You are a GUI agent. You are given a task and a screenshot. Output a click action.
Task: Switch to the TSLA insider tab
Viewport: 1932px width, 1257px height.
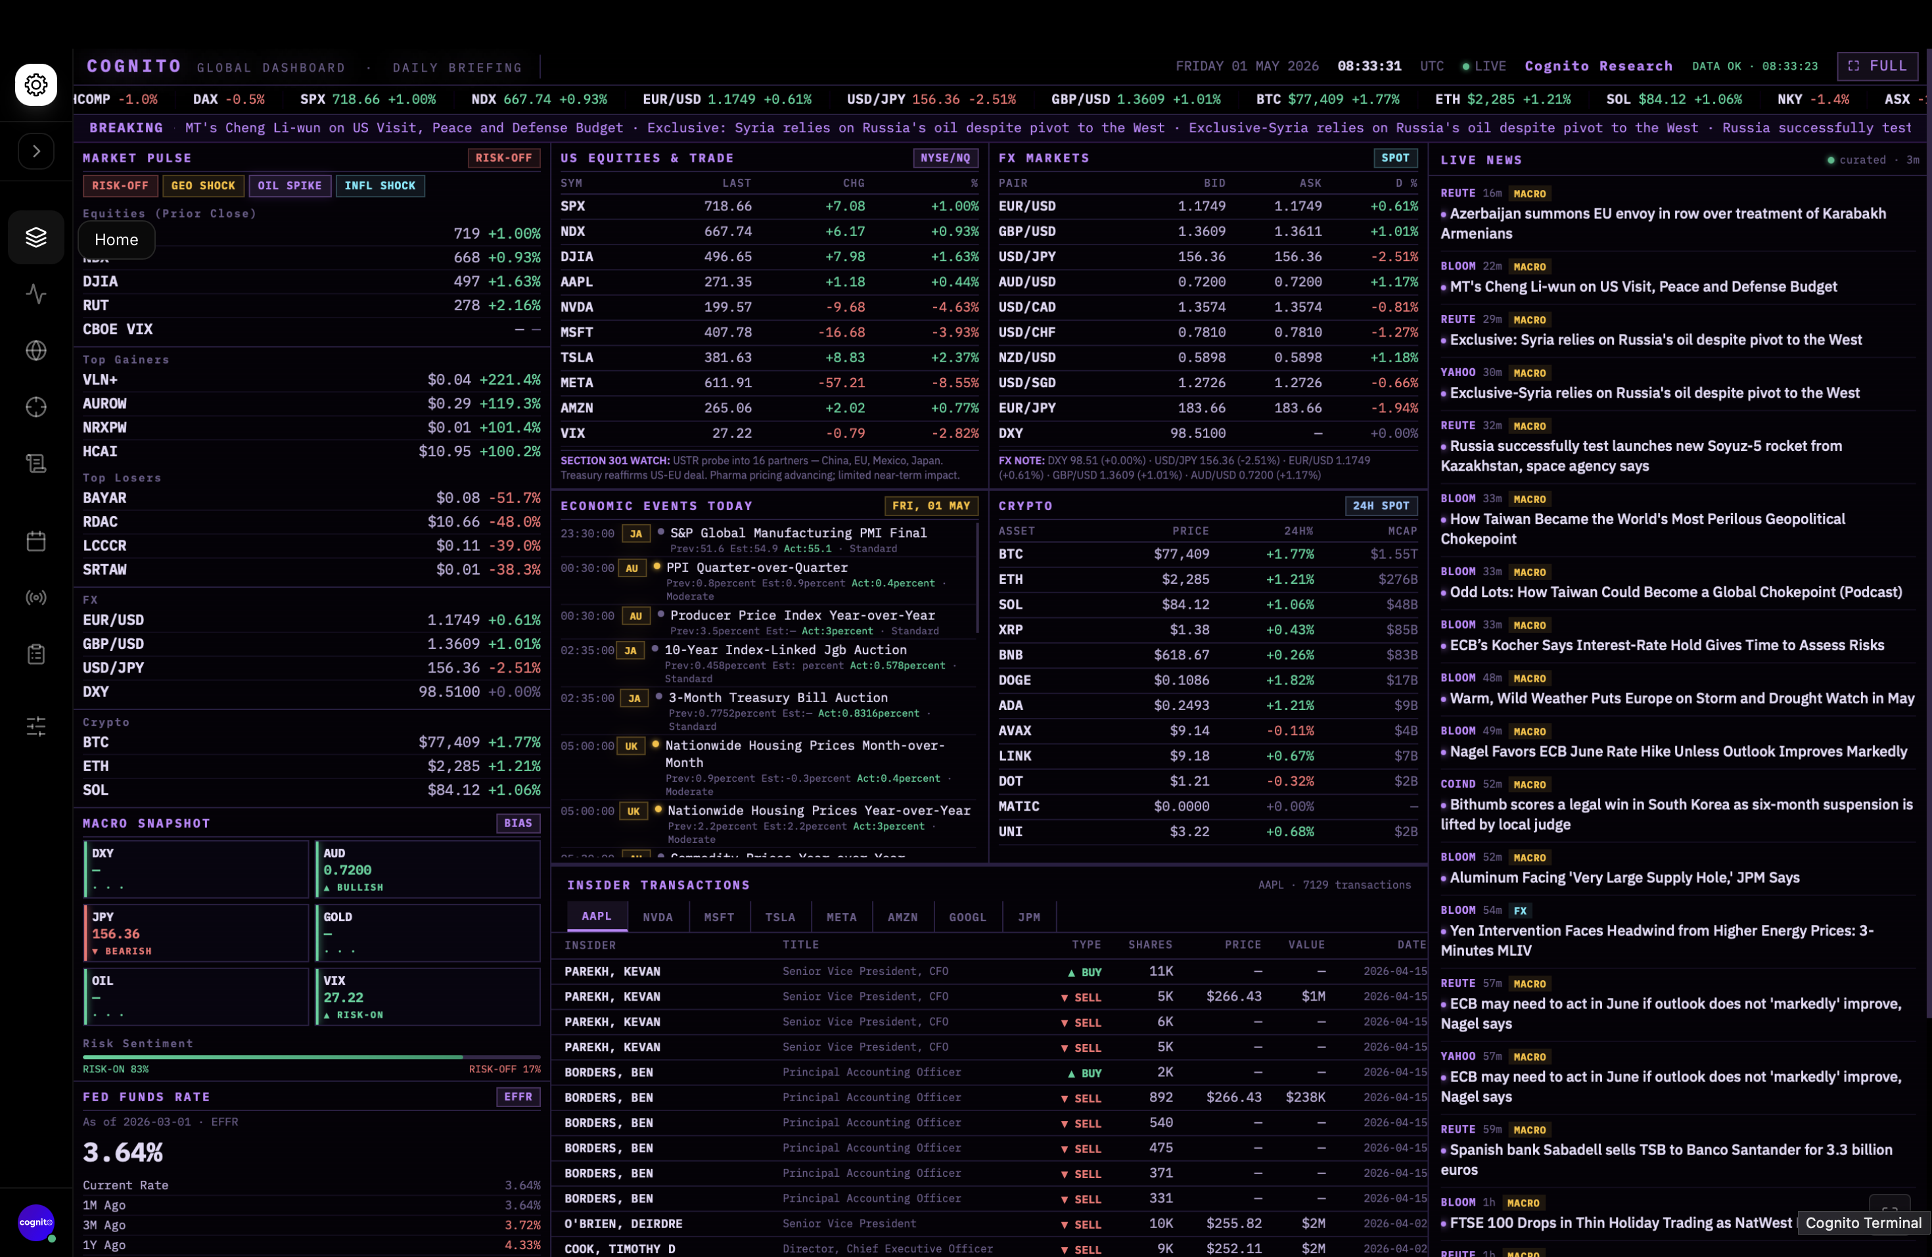pyautogui.click(x=780, y=918)
